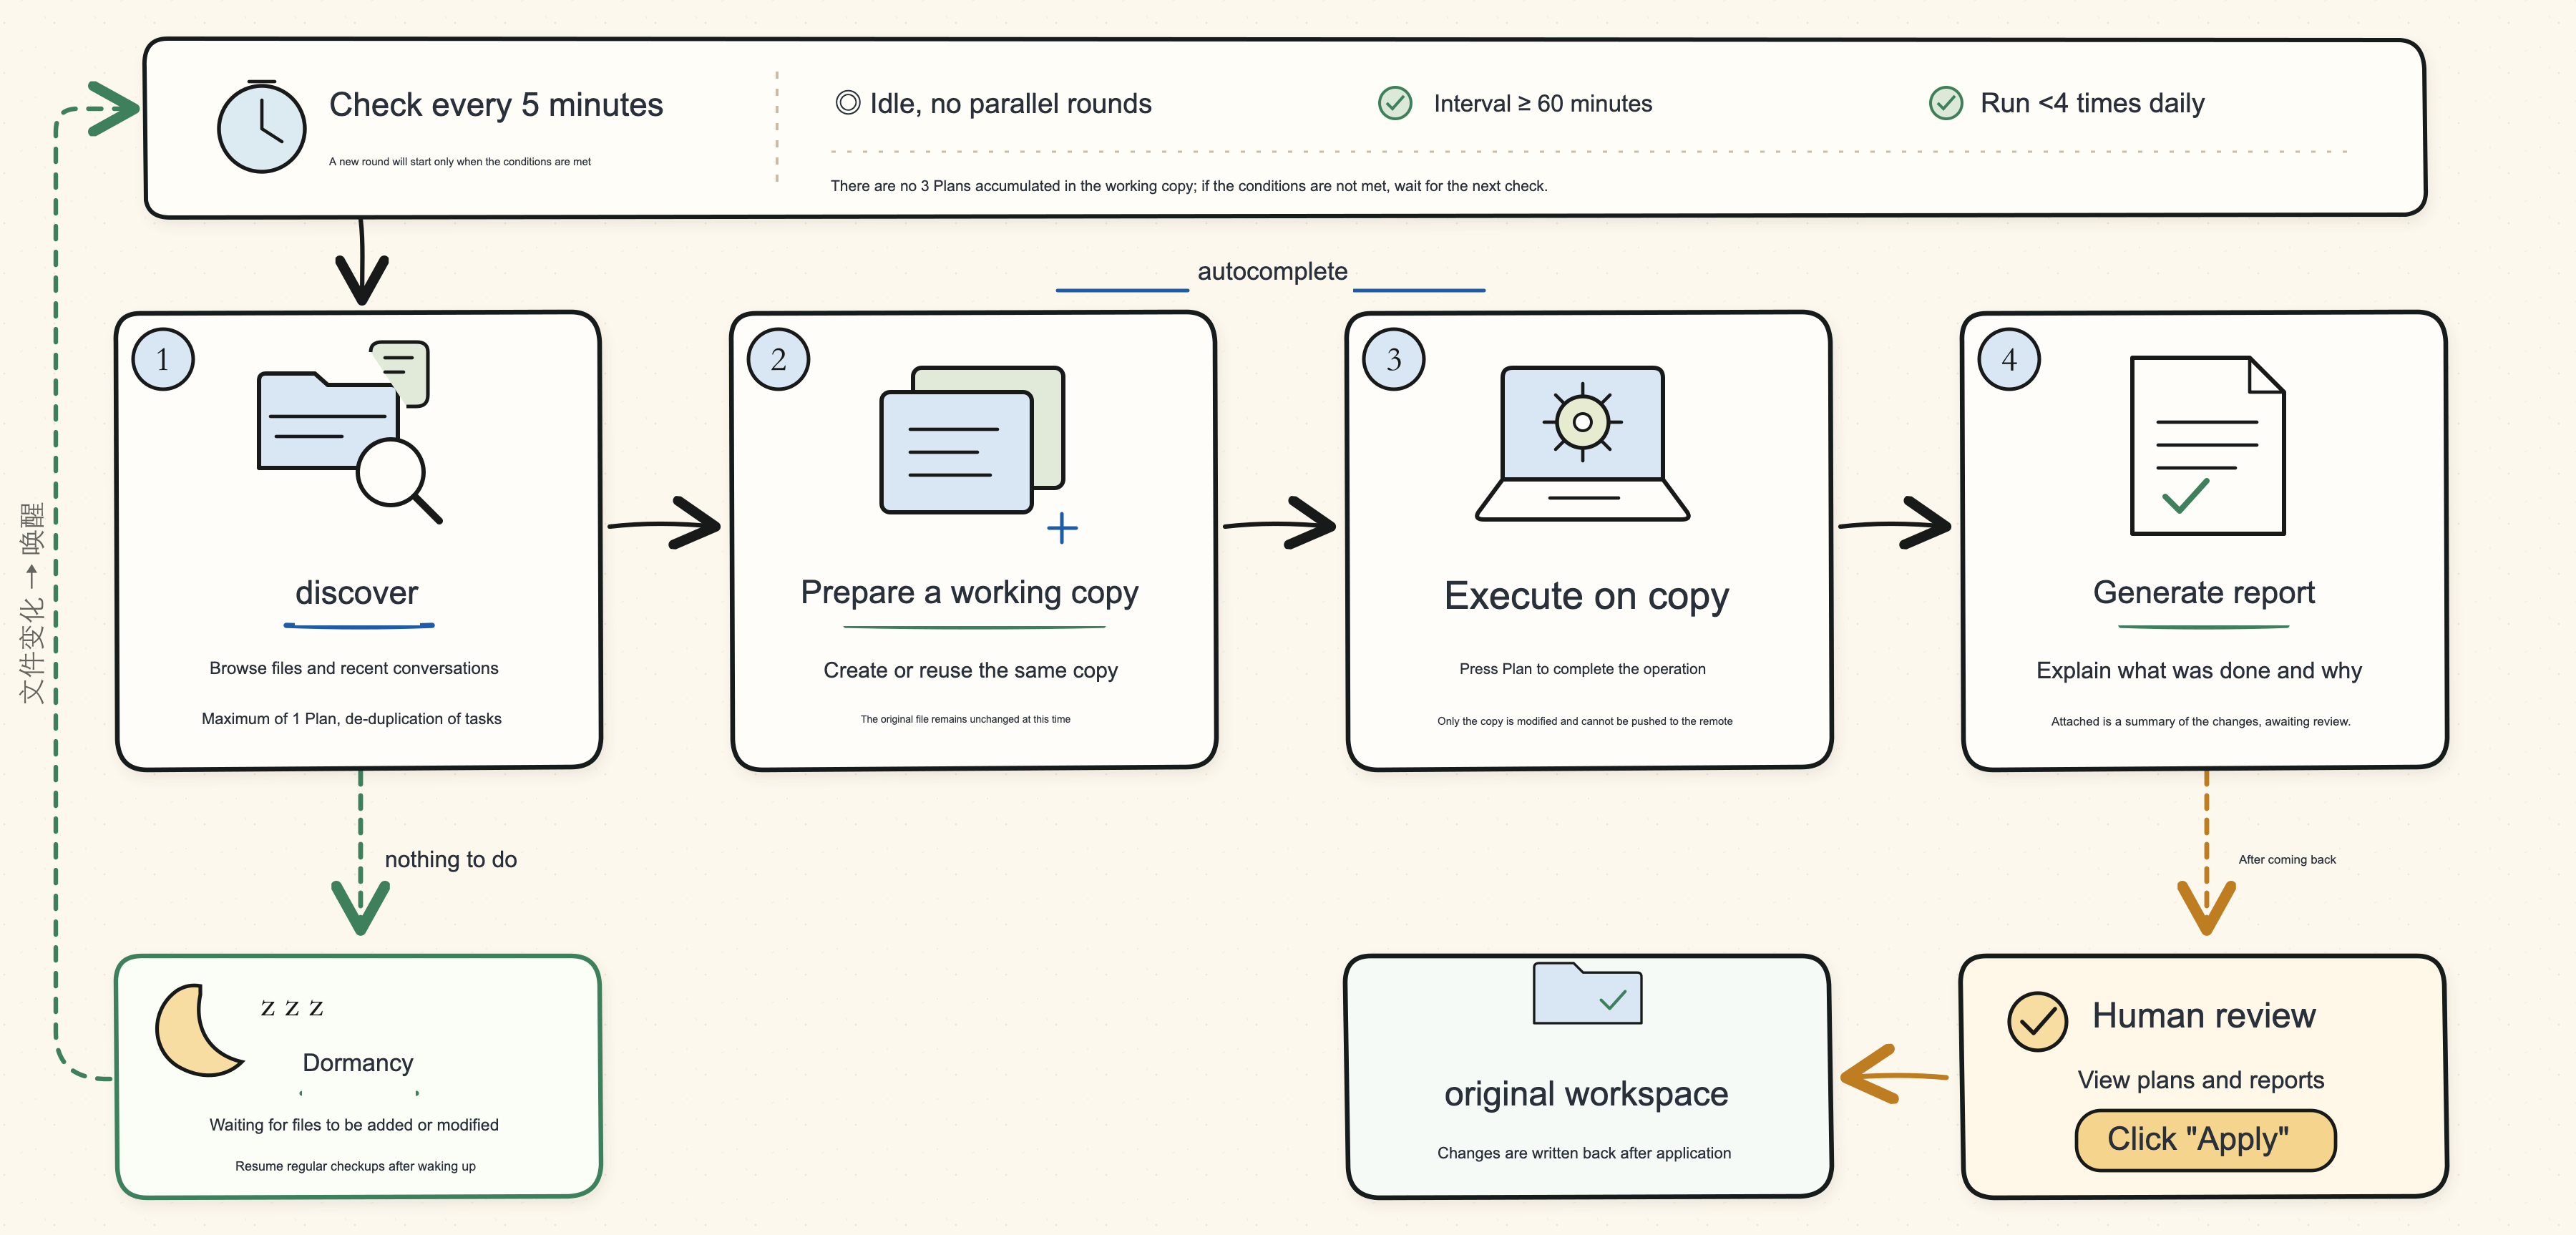Click the "autocomplete" label

click(x=1272, y=271)
